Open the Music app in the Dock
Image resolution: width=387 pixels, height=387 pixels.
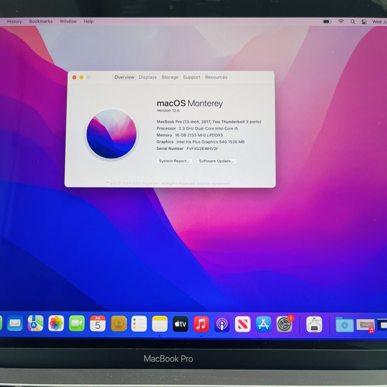[x=201, y=324]
